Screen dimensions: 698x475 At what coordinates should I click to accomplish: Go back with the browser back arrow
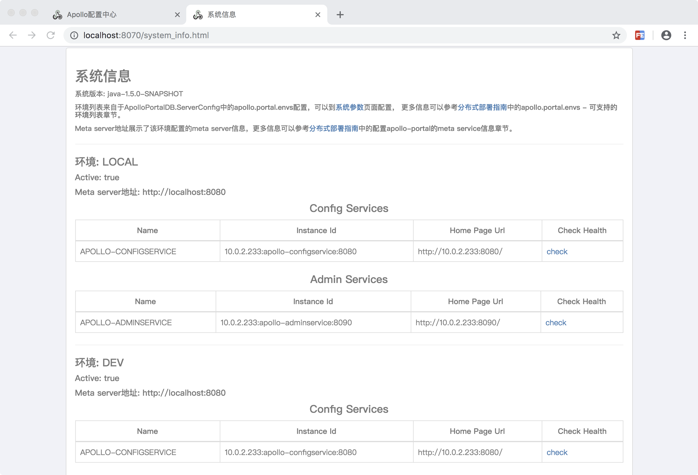(13, 35)
